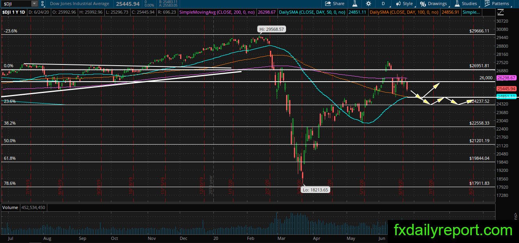The height and width of the screenshot is (243, 519).
Task: Select the 61.8% Fibonacci level label
Action: pyautogui.click(x=10, y=158)
